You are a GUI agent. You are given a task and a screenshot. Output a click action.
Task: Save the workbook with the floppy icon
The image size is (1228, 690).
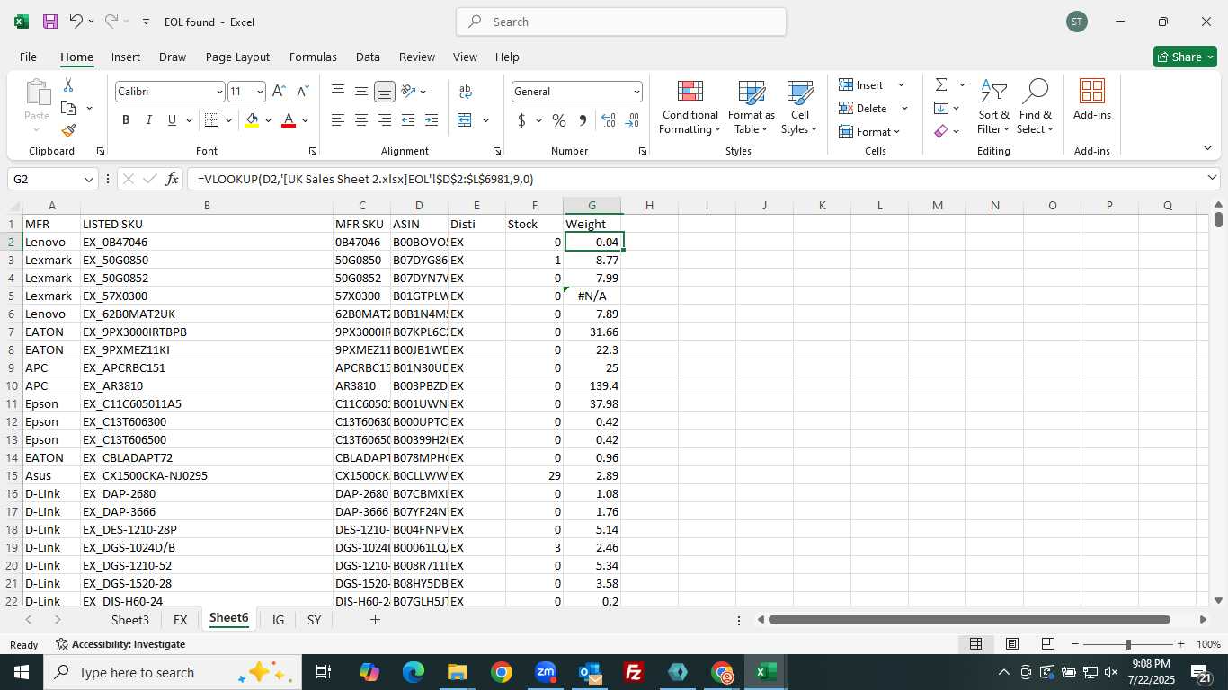tap(50, 22)
